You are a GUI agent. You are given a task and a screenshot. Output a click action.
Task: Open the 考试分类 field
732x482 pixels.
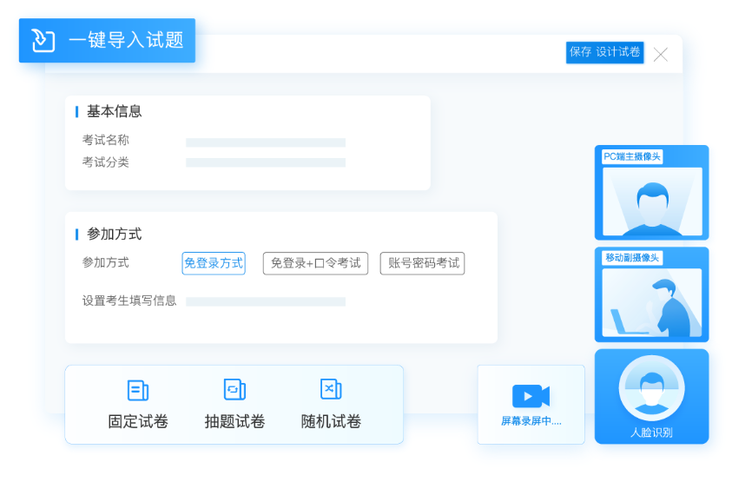point(266,162)
